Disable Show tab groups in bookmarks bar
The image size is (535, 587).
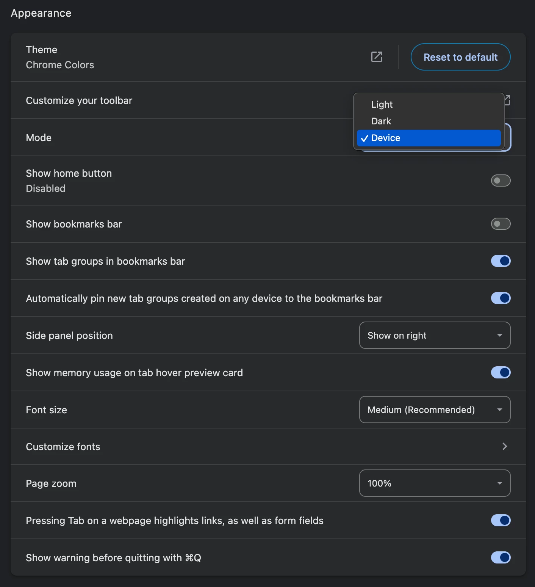(x=501, y=261)
